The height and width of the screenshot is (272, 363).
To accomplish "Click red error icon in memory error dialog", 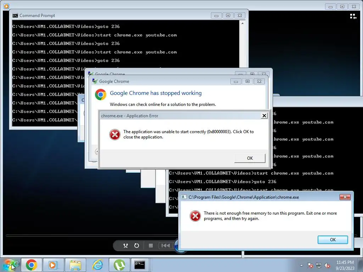I will [195, 216].
